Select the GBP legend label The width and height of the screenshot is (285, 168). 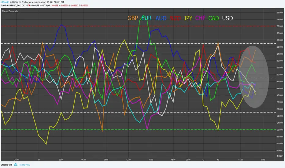[133, 18]
